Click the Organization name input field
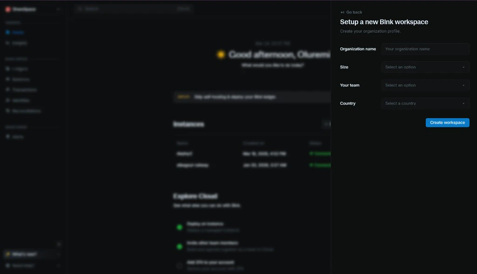 [425, 49]
